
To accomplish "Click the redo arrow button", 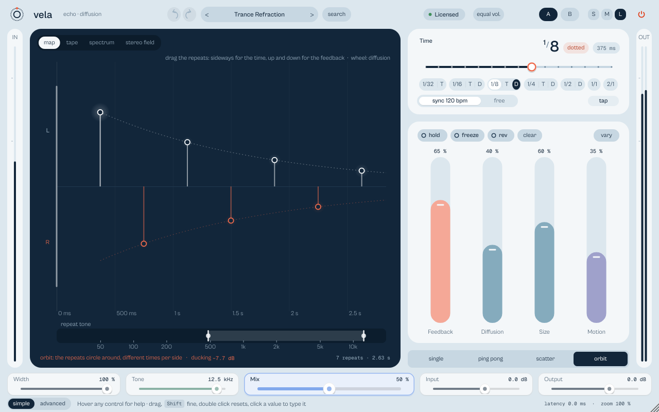I will point(189,14).
